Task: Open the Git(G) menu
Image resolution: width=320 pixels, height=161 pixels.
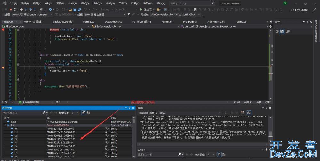Action: coord(49,4)
